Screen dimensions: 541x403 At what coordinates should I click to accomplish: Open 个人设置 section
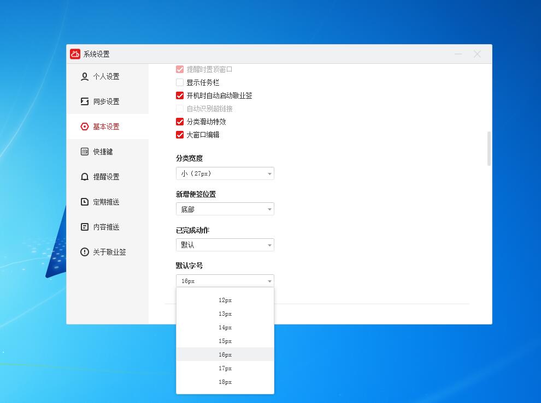point(107,76)
